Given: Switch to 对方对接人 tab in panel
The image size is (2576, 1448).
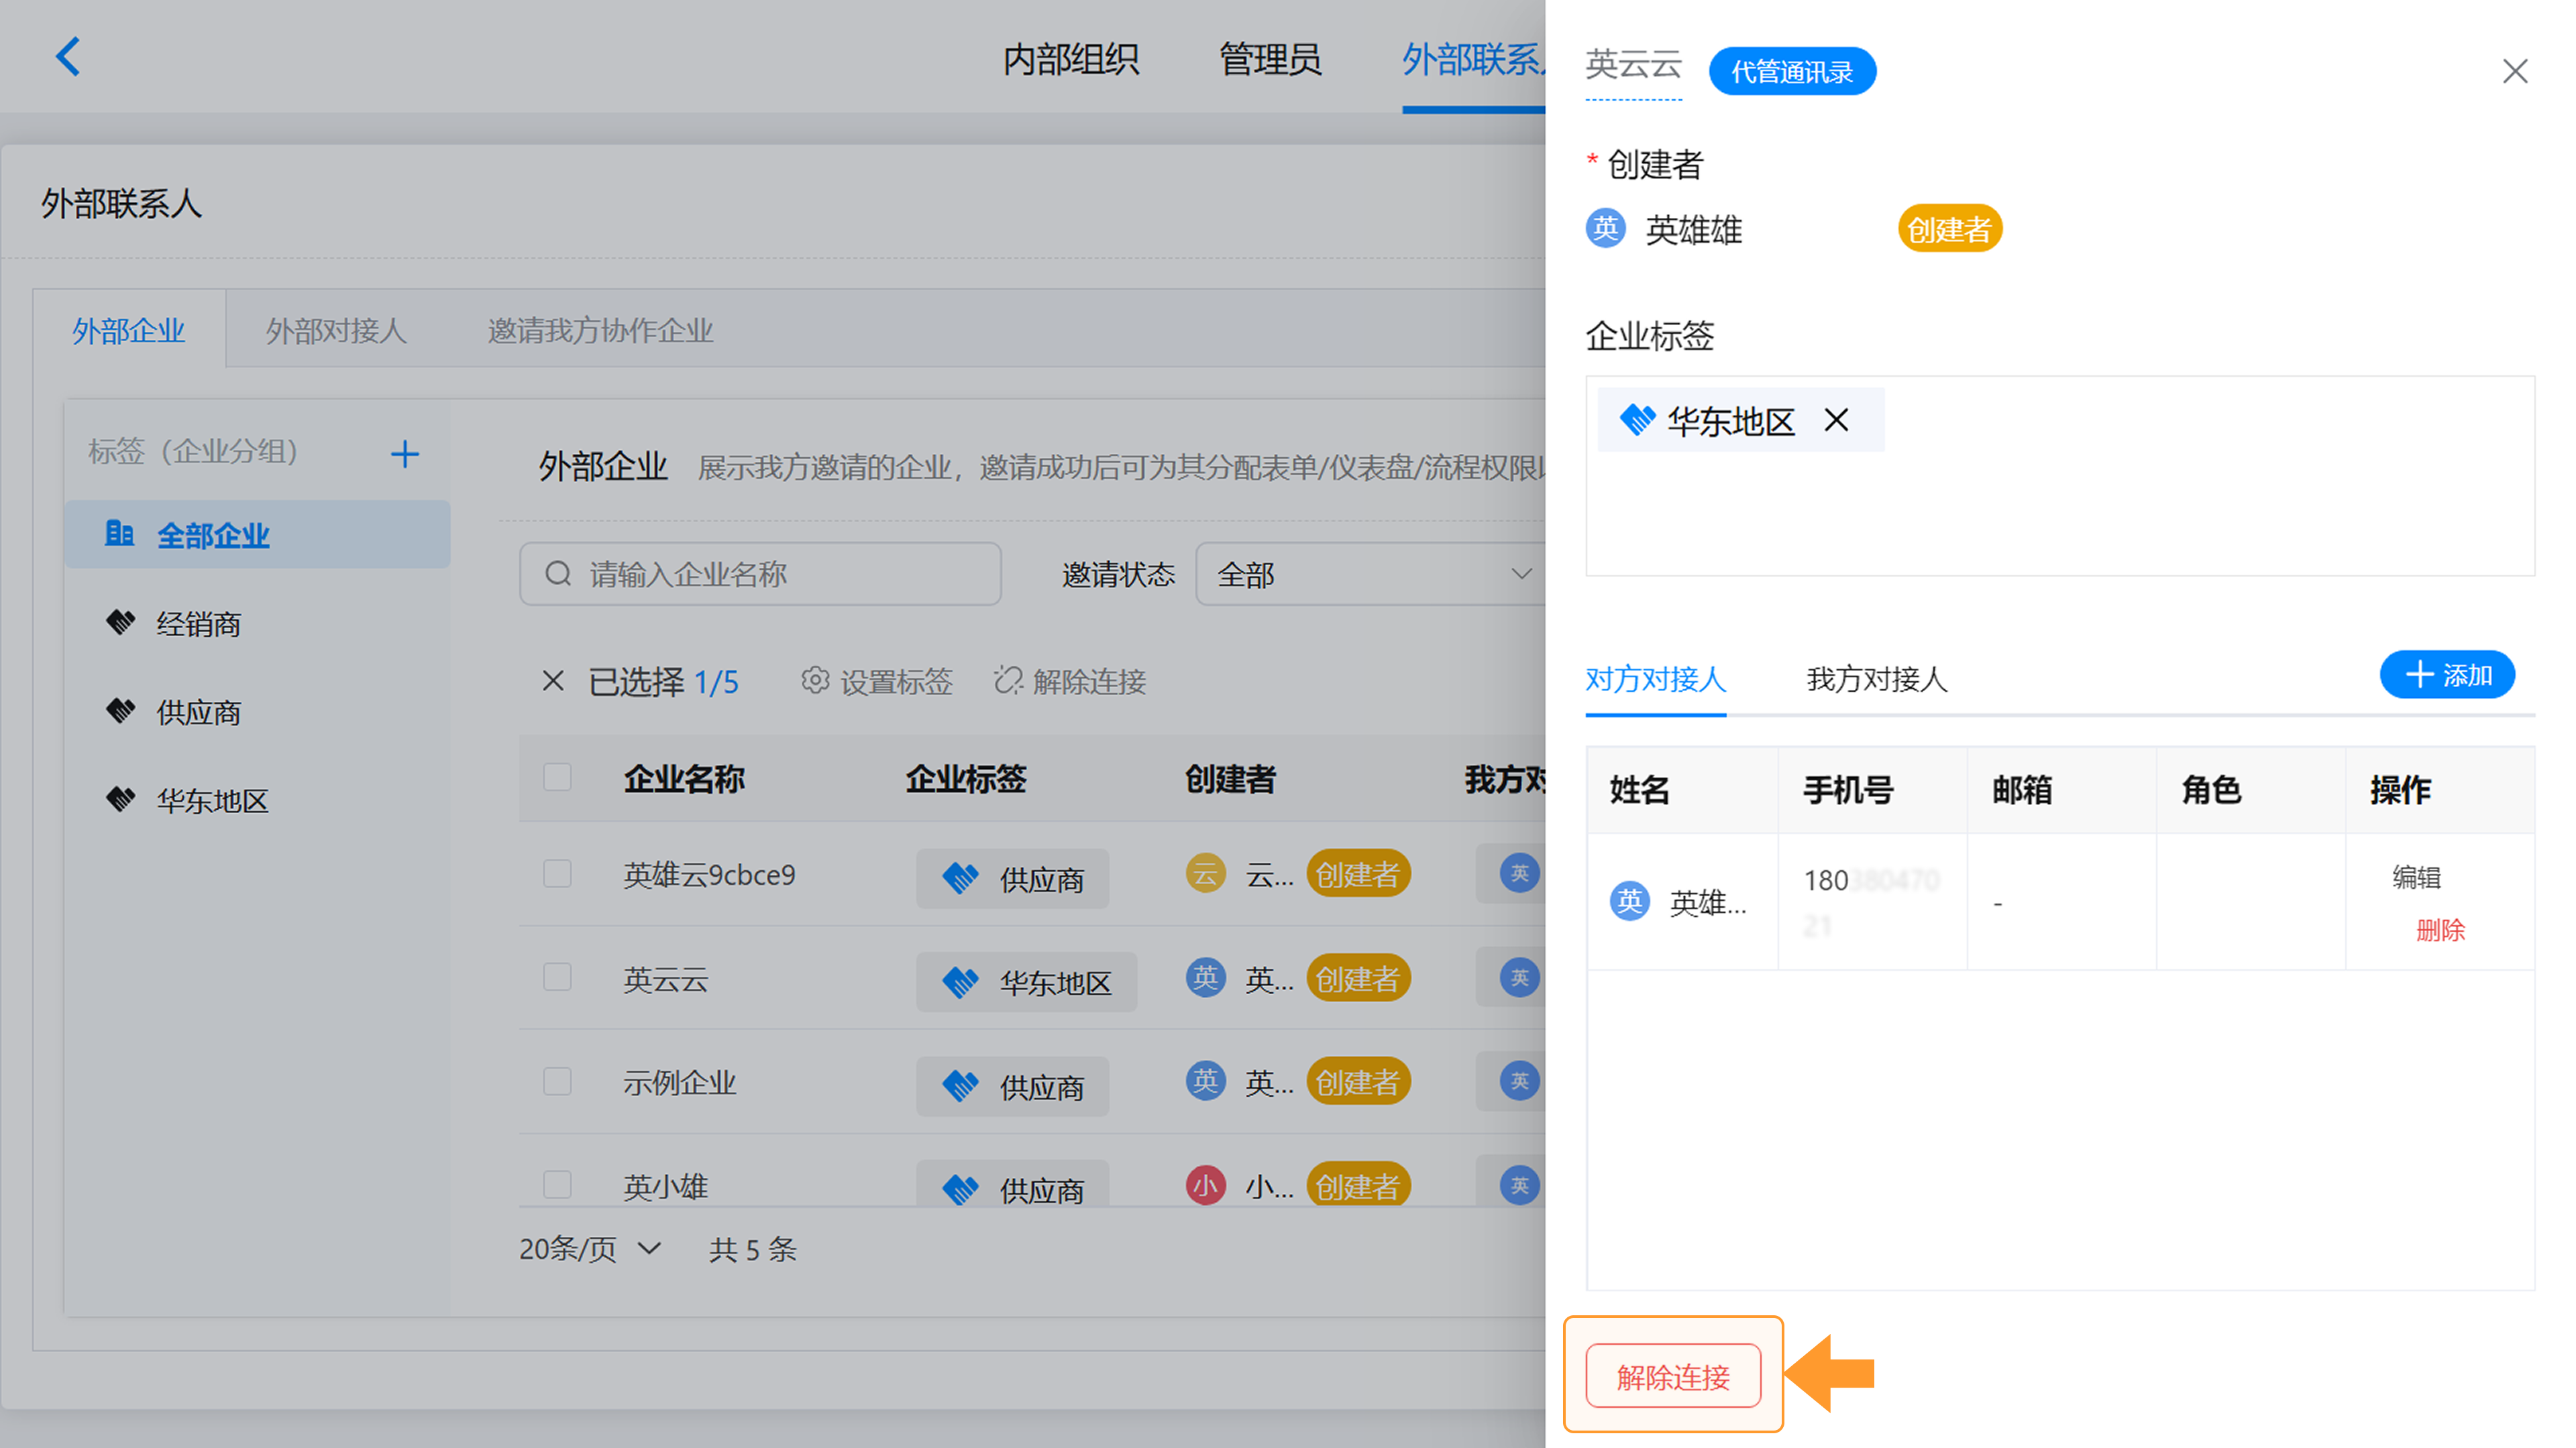Looking at the screenshot, I should pos(1656,678).
